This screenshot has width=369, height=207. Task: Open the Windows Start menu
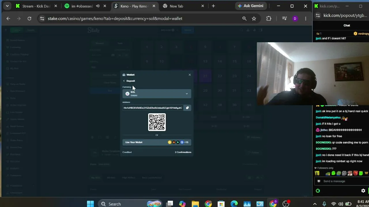coord(90,204)
